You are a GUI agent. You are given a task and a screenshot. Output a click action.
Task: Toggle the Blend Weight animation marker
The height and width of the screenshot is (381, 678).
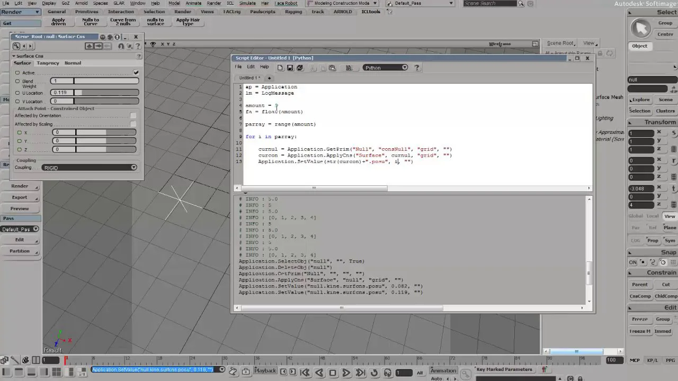[17, 81]
